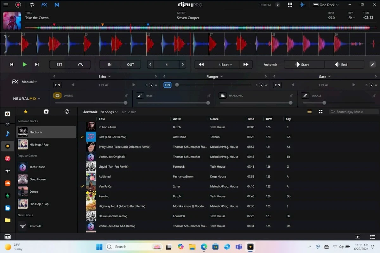Open TIDAL source in sidebar

[8, 171]
